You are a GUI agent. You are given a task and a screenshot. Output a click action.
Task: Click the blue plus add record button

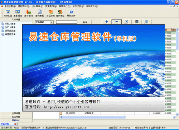(x=106, y=22)
